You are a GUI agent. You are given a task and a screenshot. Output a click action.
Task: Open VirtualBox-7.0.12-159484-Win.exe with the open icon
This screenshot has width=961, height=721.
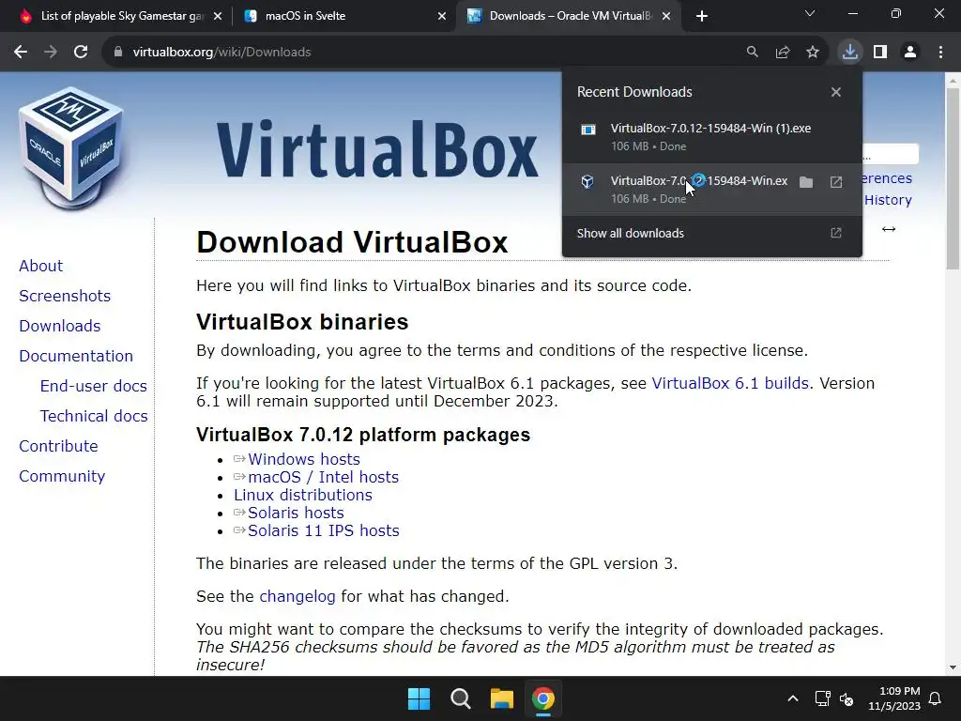836,182
